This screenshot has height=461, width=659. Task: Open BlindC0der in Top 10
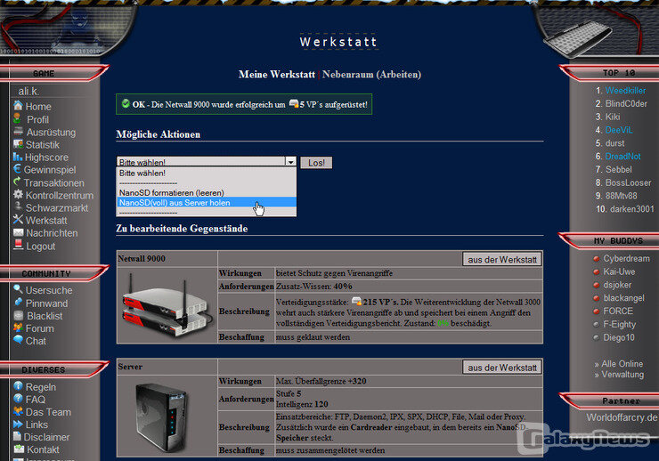(626, 103)
